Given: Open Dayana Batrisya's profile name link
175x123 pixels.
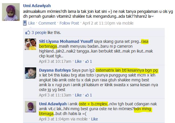Looking at the screenshot, I should point(55,70).
